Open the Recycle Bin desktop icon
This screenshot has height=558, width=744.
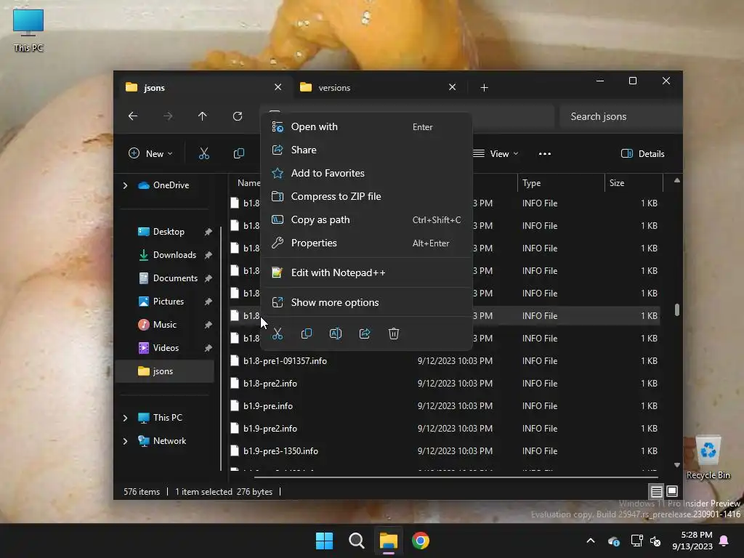tap(708, 458)
